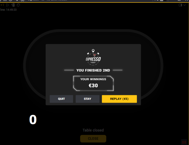Click the playing cards icon
This screenshot has height=145, width=189.
[13, 5]
